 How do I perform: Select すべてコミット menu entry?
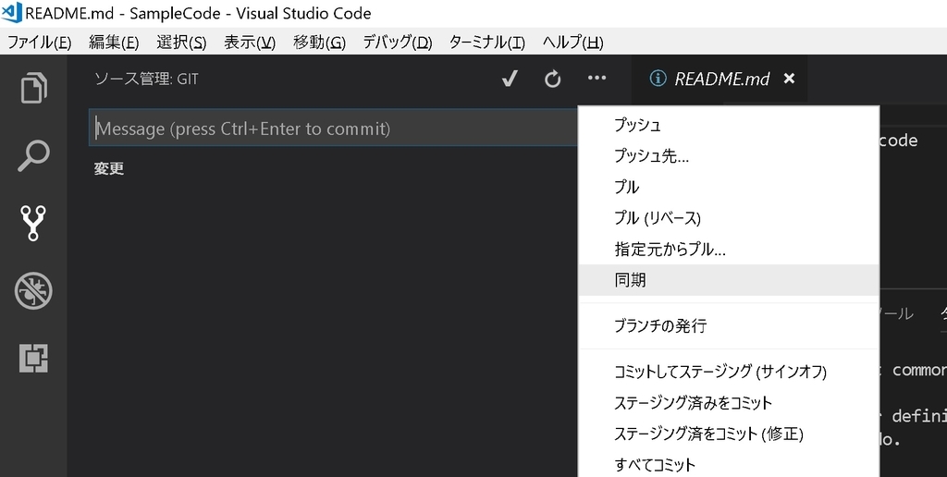click(729, 464)
